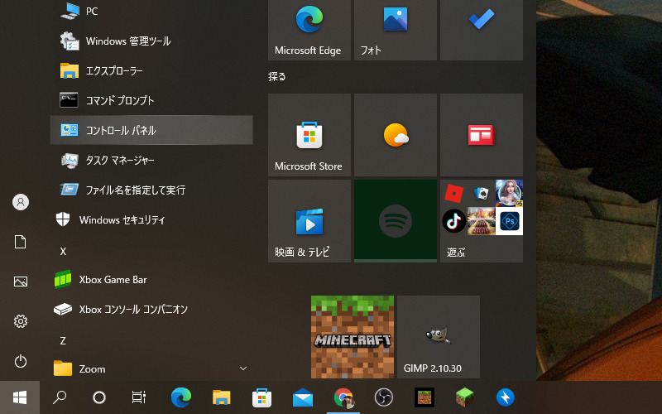Open the Weather tile
Viewport: 662px width, 414px height.
tap(396, 135)
